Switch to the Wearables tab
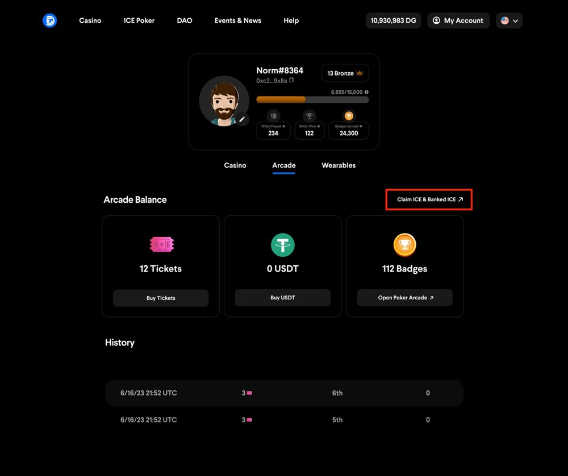 click(339, 165)
